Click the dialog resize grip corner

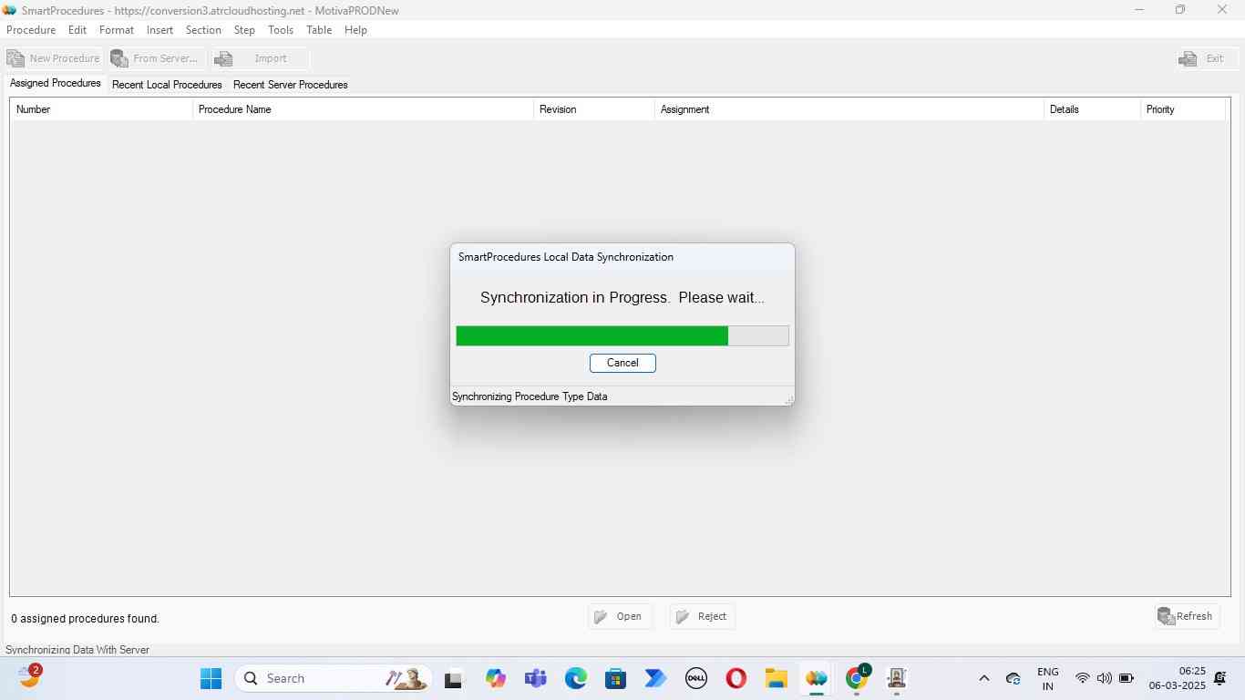[x=788, y=399]
